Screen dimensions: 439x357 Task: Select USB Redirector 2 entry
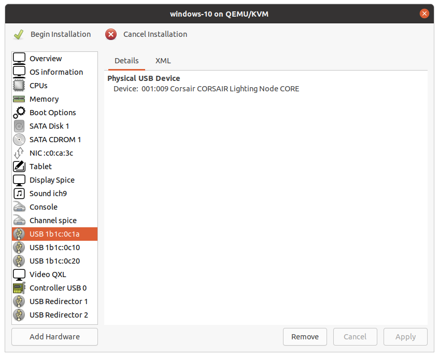point(59,315)
